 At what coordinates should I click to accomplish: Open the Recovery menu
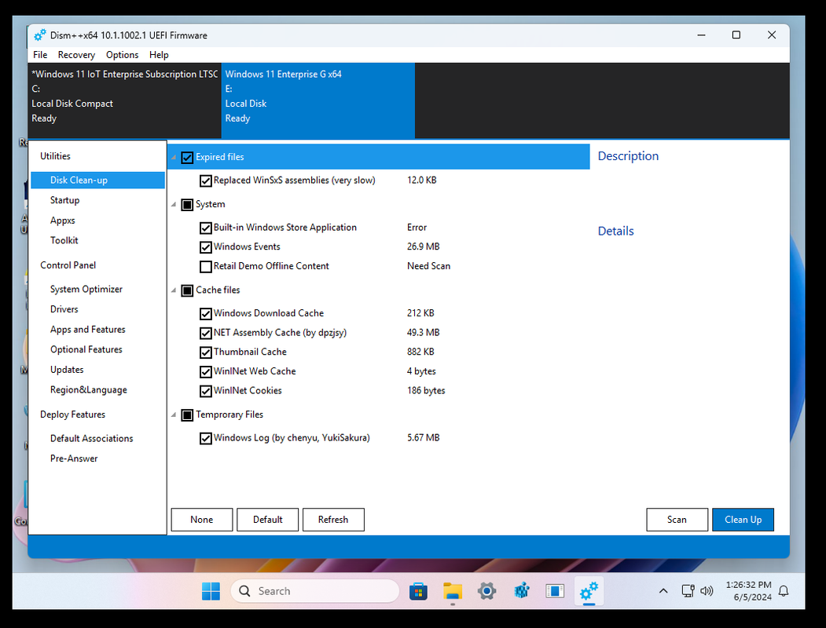click(x=76, y=55)
